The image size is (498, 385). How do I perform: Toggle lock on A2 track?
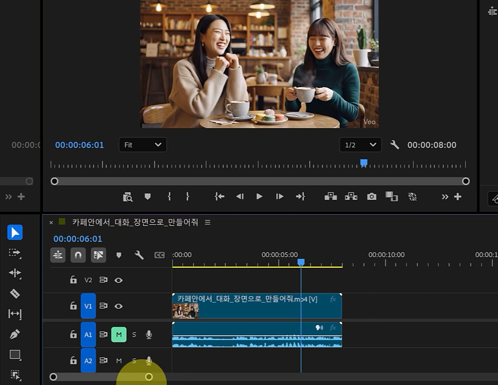[x=73, y=360]
